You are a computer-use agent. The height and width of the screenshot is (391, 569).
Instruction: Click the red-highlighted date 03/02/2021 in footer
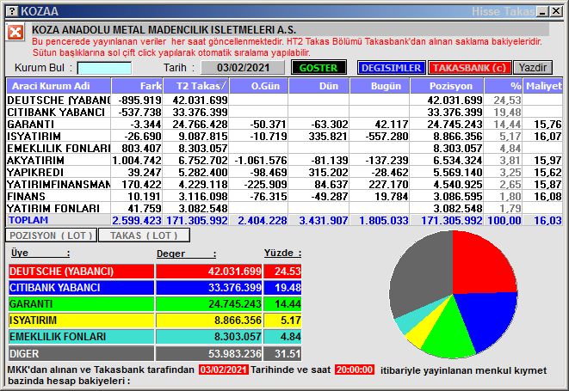point(224,370)
